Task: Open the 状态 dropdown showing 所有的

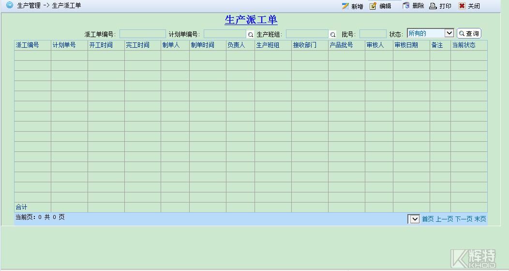Action: point(430,33)
